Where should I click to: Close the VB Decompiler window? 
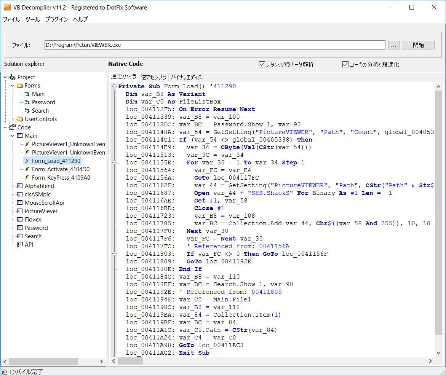[x=434, y=7]
